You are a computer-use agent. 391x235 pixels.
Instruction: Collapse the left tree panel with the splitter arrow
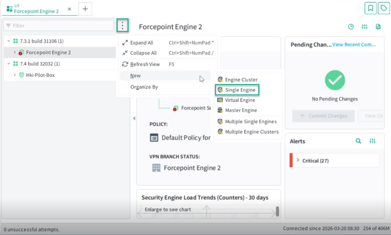coord(134,118)
